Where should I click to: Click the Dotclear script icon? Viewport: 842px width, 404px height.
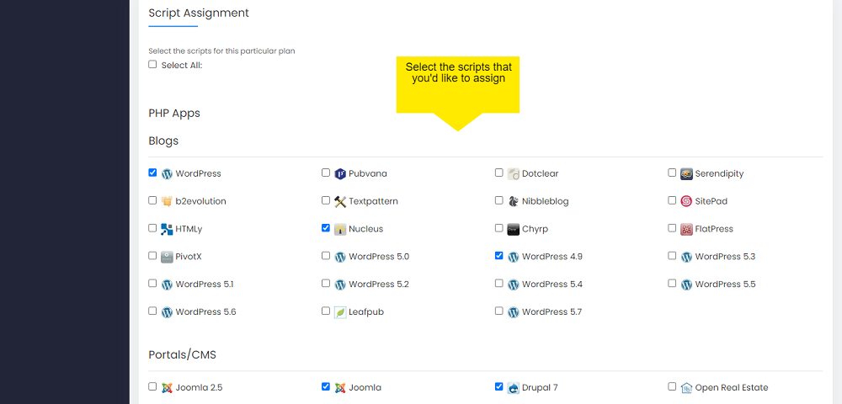coord(513,174)
